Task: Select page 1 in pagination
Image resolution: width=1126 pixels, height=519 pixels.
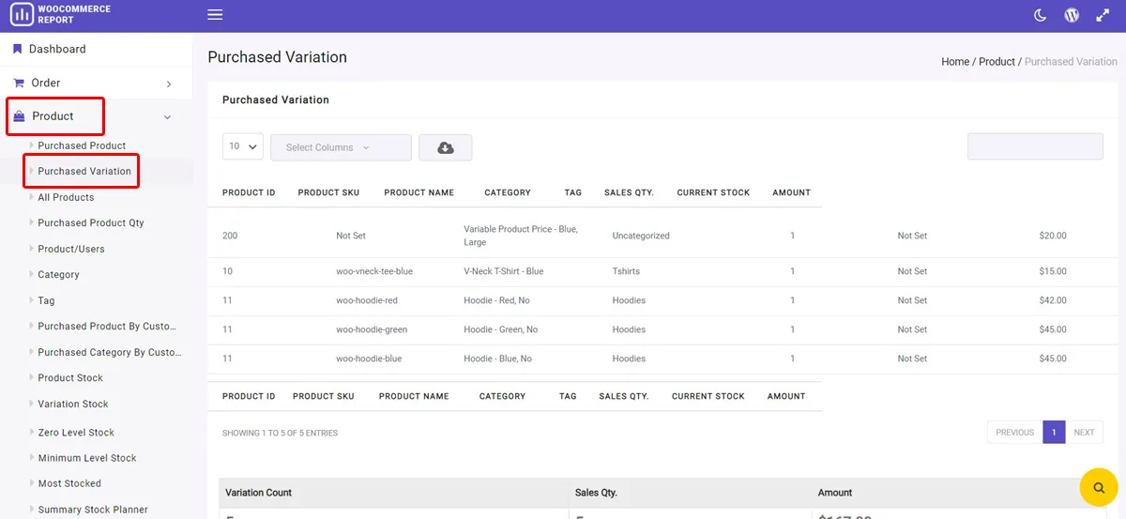Action: coord(1054,433)
